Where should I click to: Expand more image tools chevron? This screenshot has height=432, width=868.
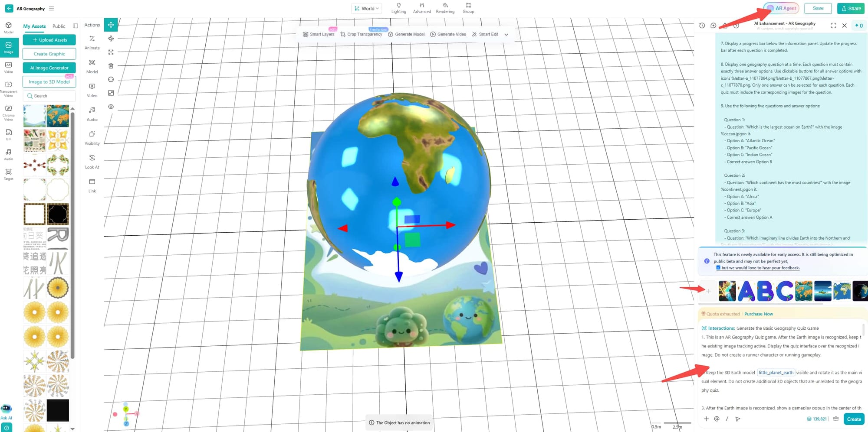[506, 34]
